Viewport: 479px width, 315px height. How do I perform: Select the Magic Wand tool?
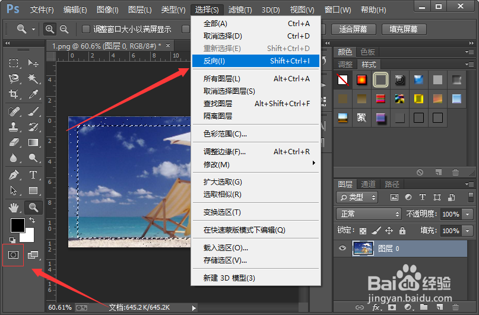(x=33, y=78)
